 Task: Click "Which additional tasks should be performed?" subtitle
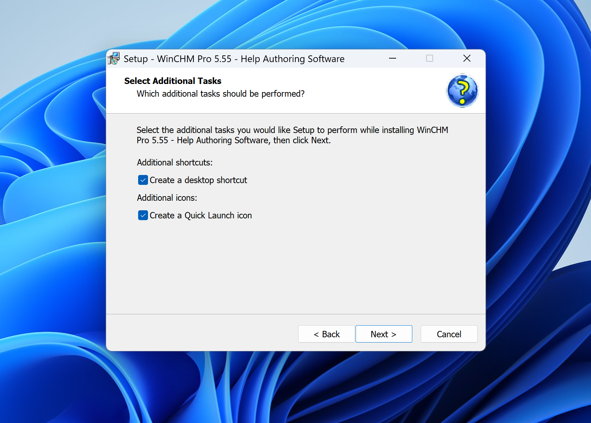(221, 94)
